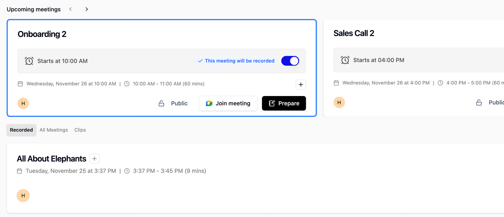The width and height of the screenshot is (504, 217).
Task: Click the H avatar in Sales Call 2 card
Action: click(339, 102)
